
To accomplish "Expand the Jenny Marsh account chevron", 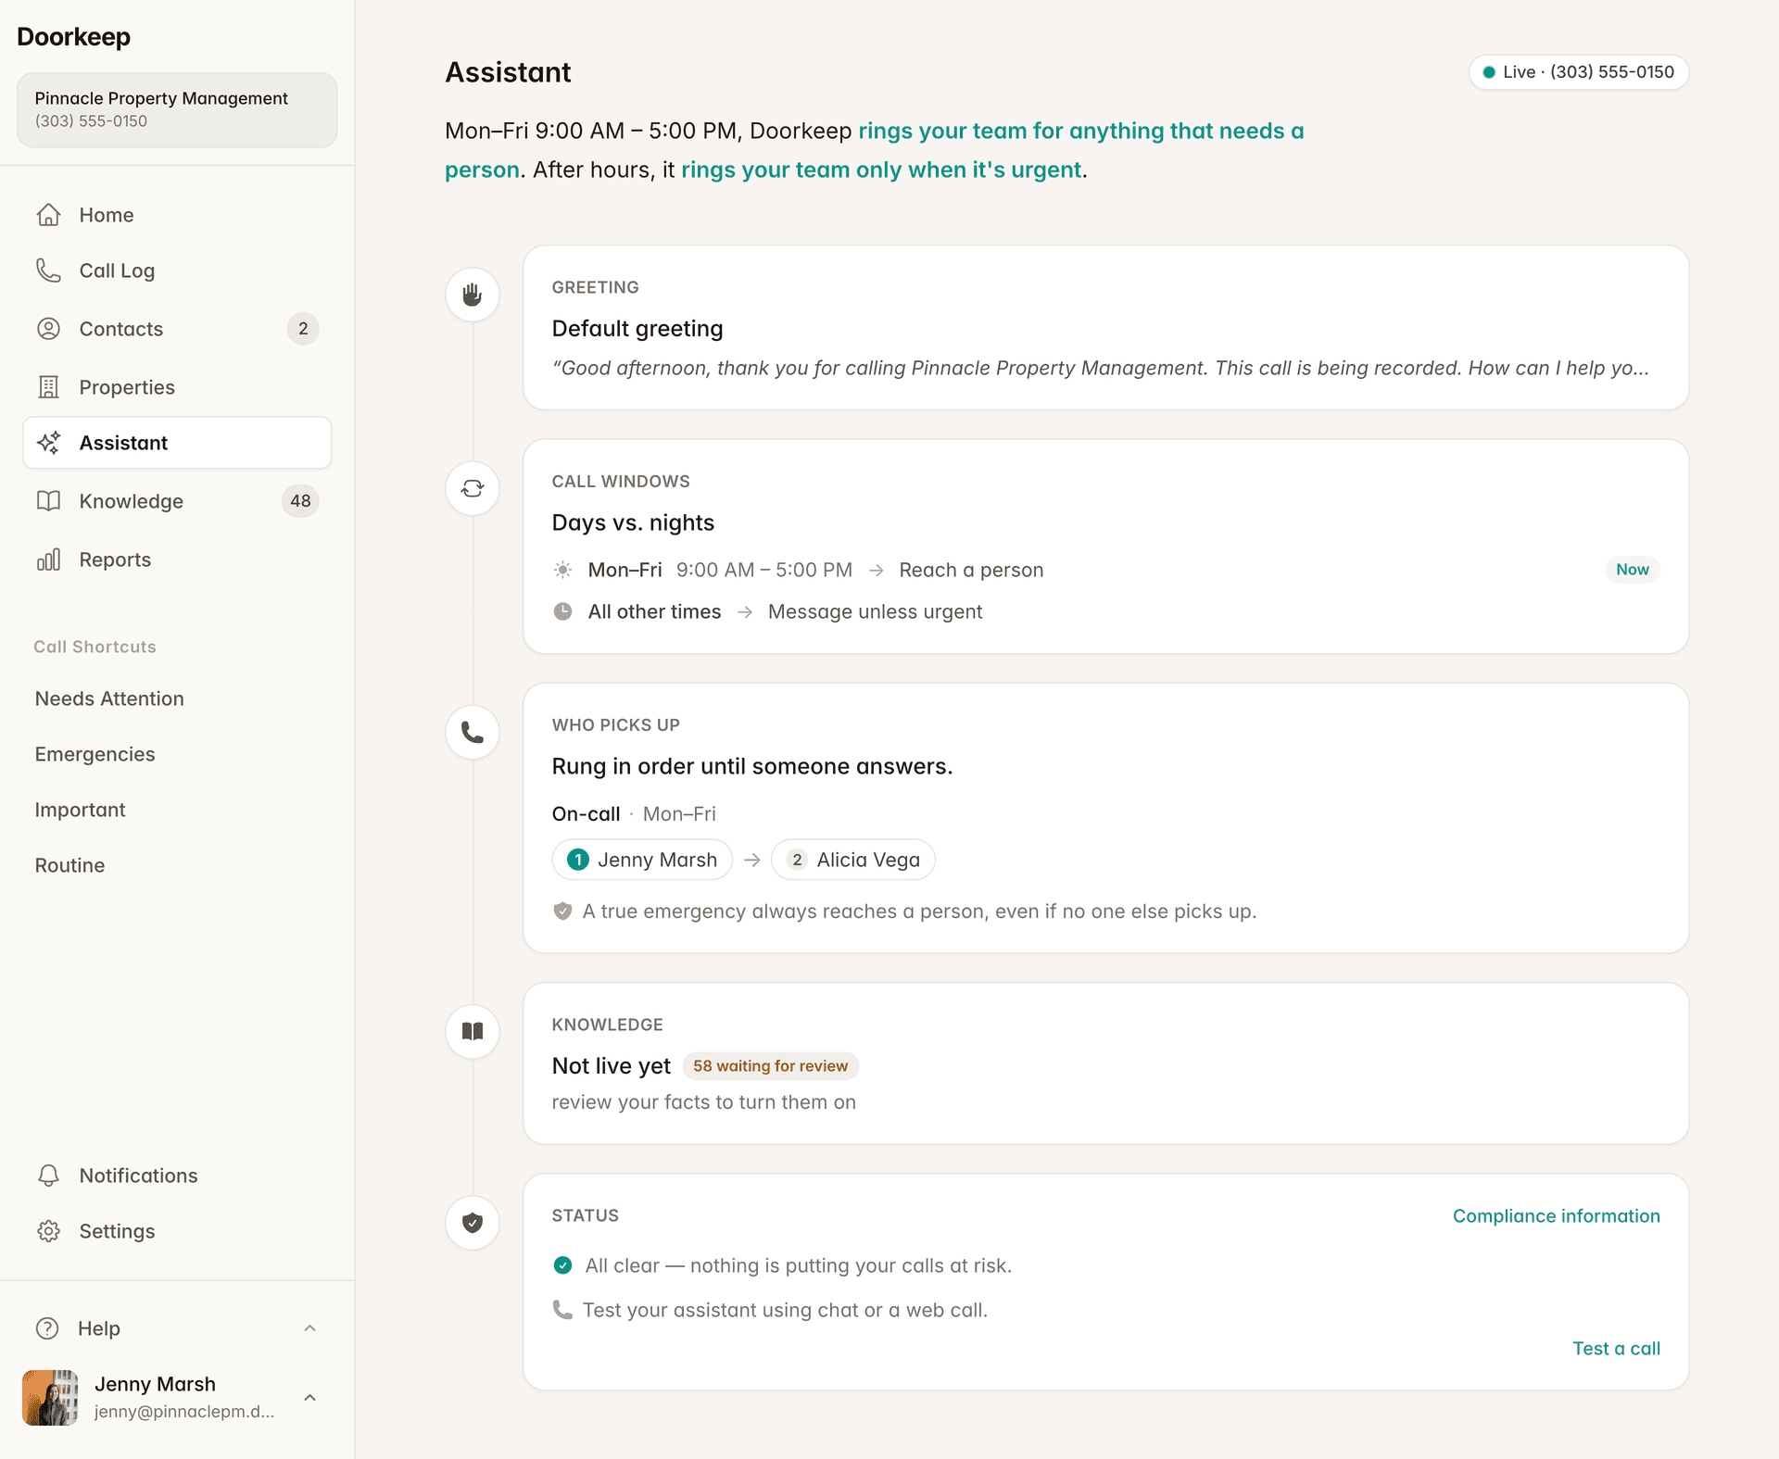I will point(310,1398).
